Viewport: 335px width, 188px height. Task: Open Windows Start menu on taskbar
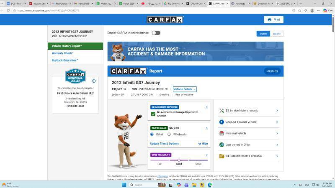click(124, 185)
